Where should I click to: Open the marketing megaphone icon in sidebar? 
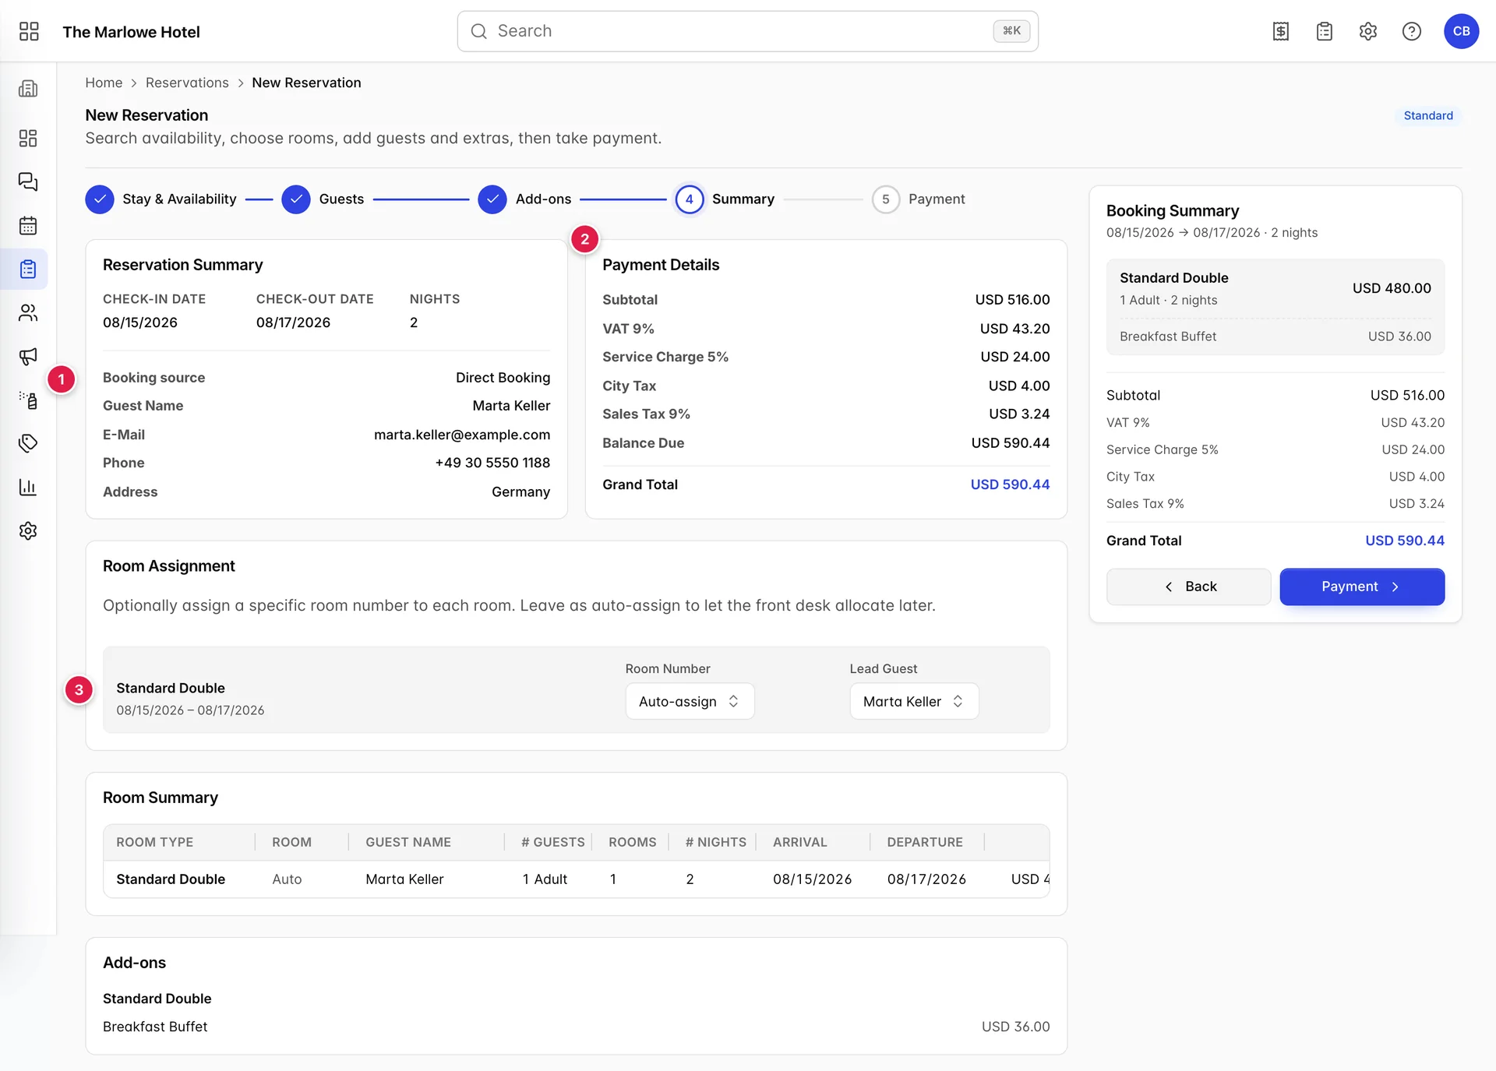click(28, 357)
